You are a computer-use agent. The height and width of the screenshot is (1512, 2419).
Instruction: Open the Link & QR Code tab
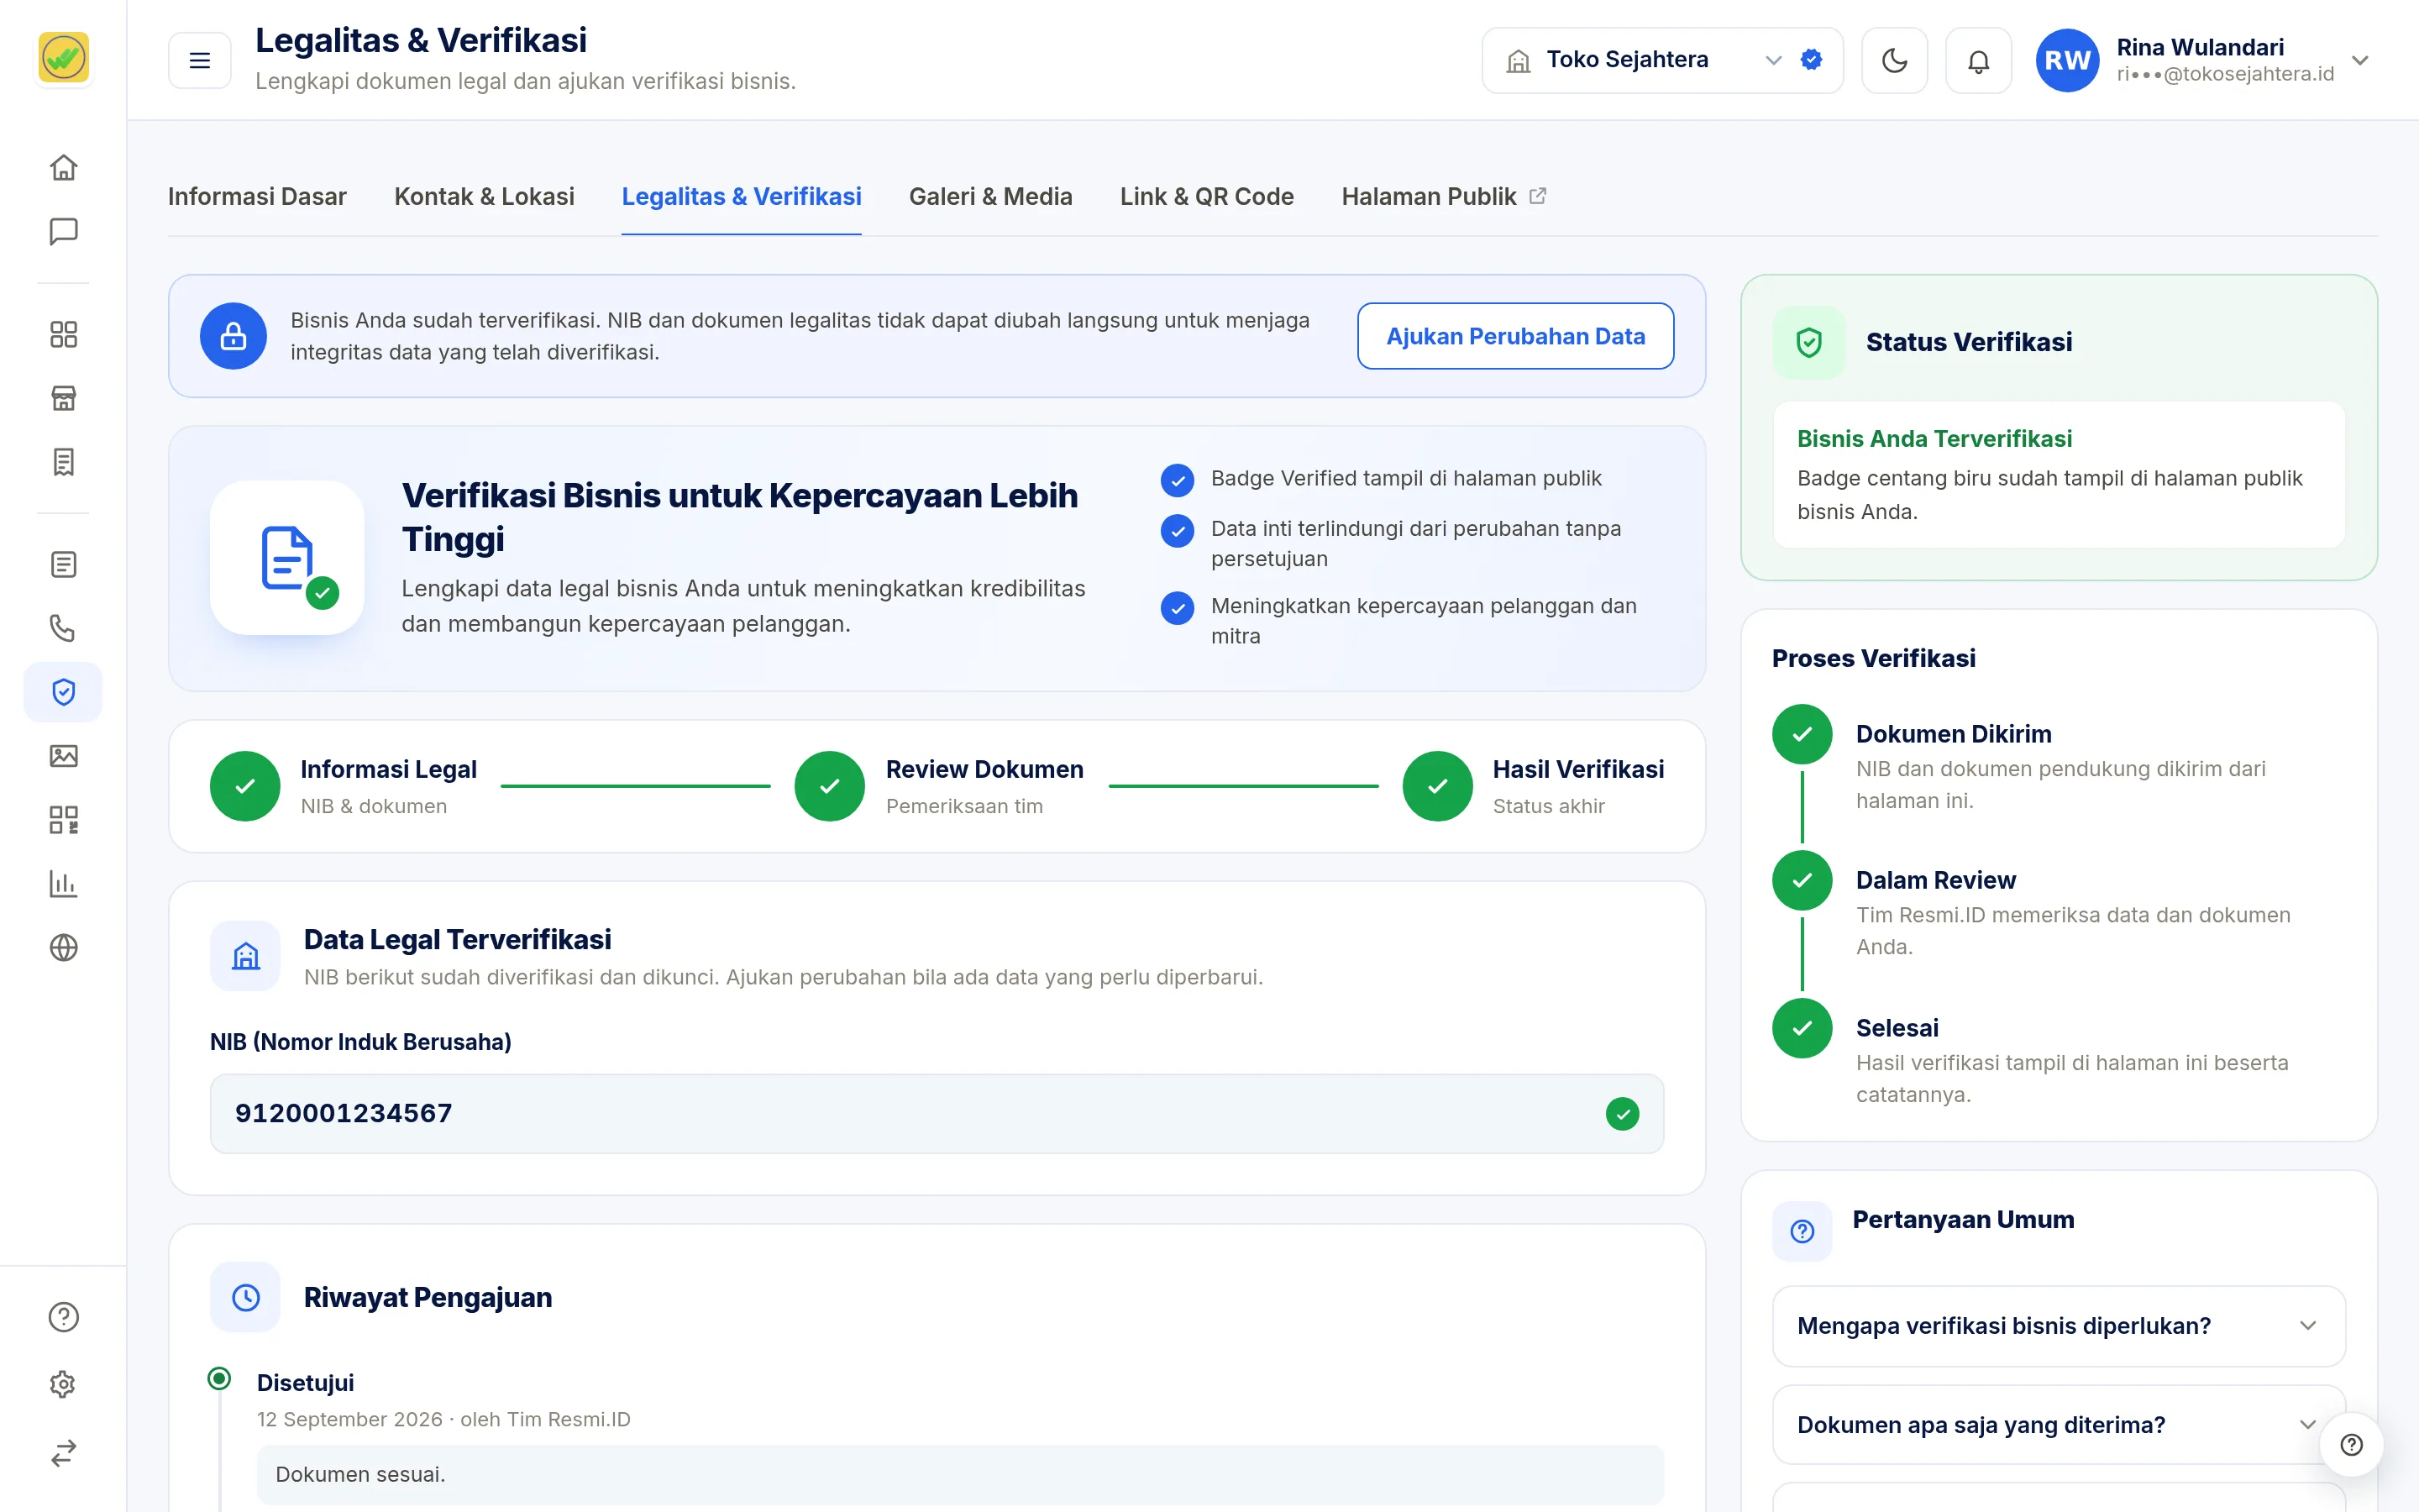(x=1206, y=197)
